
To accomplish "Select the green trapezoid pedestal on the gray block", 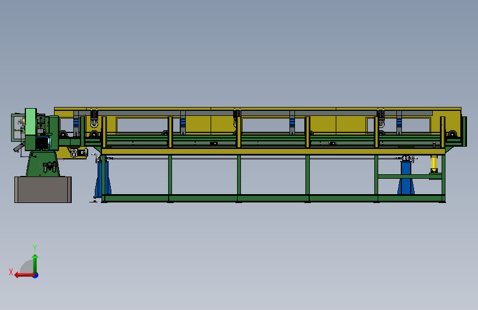I will click(x=42, y=163).
